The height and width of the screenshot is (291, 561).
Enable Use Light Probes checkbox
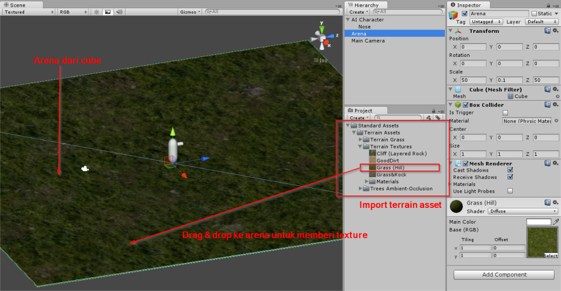[510, 191]
